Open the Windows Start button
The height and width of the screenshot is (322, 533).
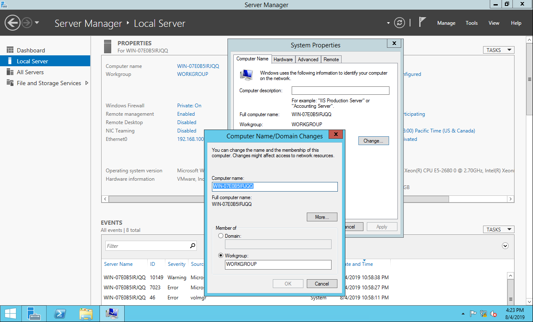[10, 314]
